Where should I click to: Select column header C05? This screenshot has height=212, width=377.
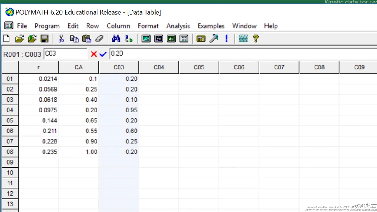coord(199,67)
